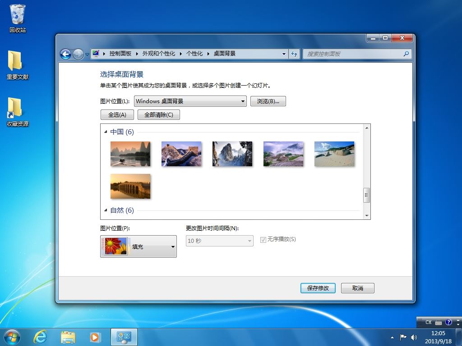Select the Guilin river wallpaper thumbnail

tap(130, 154)
